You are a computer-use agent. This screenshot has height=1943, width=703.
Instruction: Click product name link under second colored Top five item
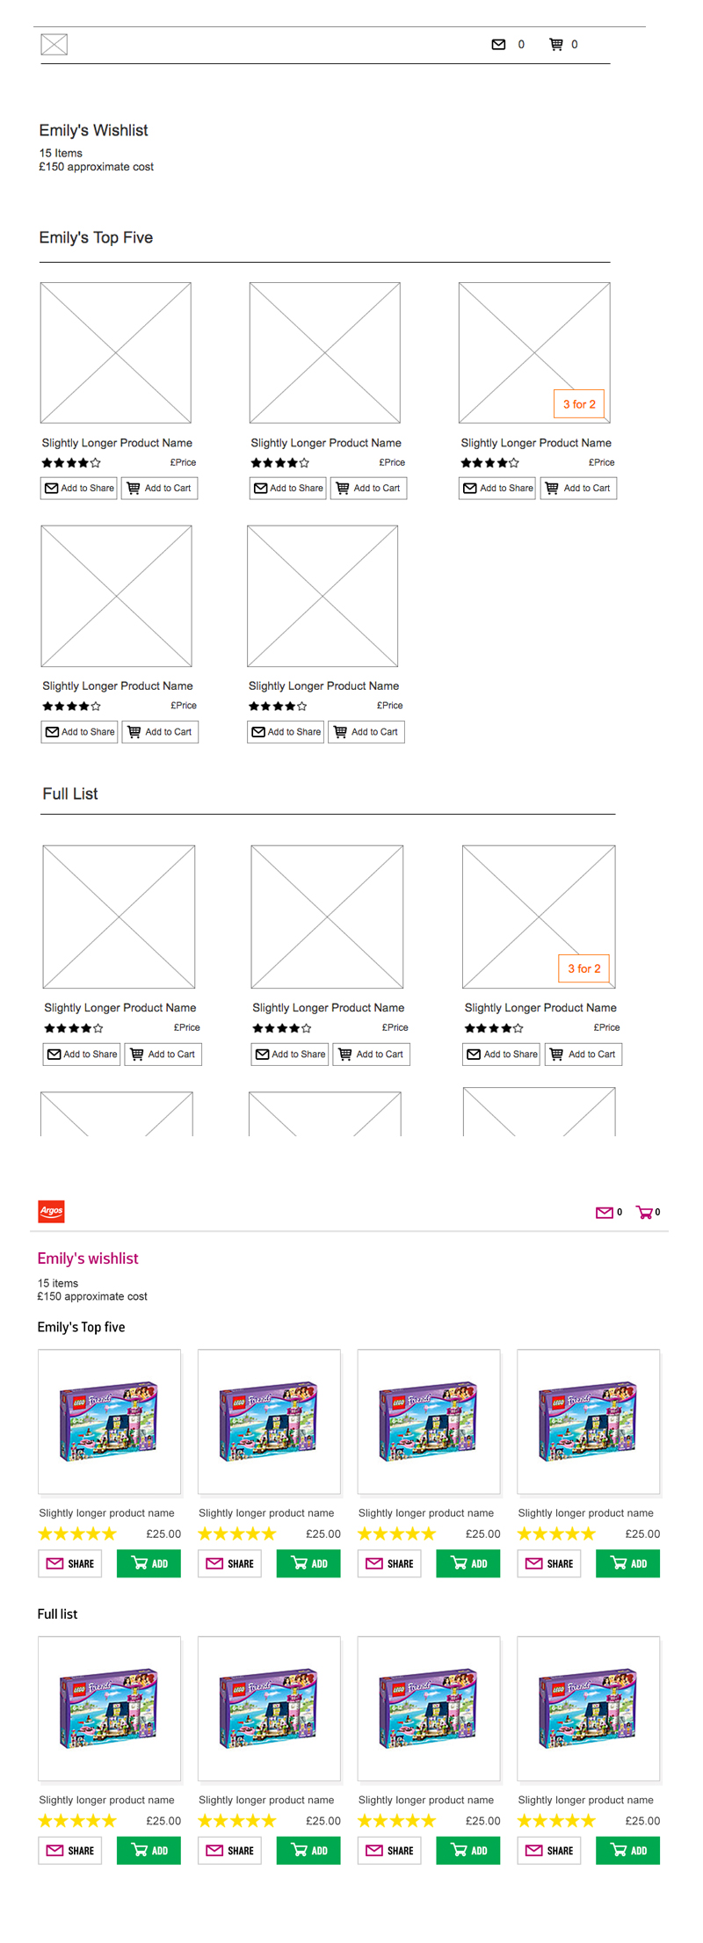tap(266, 1512)
